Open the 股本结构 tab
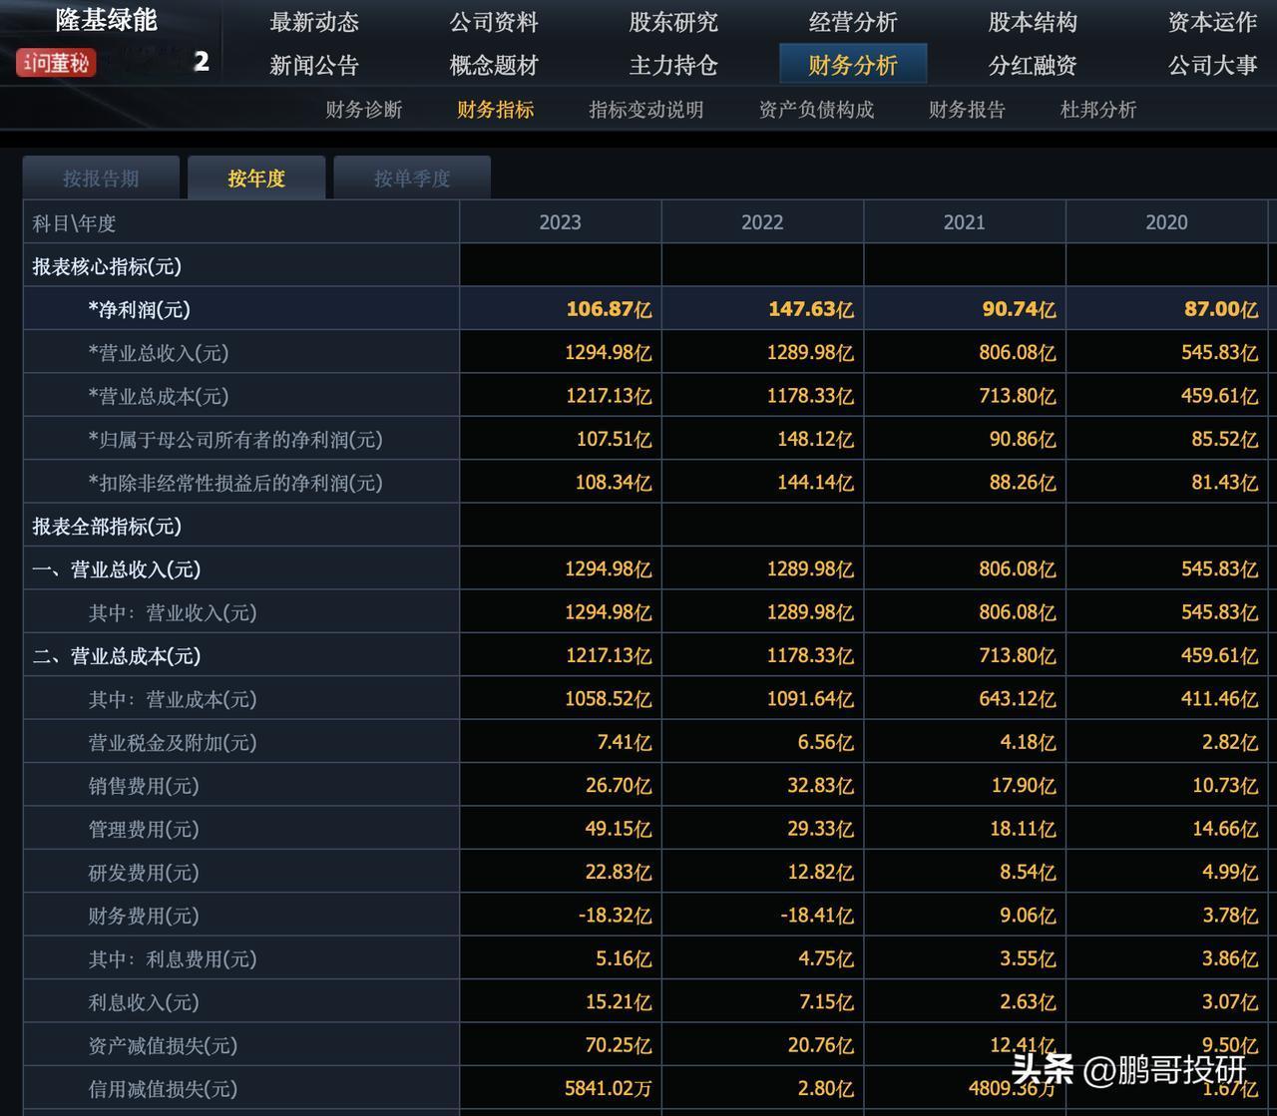Viewport: 1277px width, 1116px height. 1033,22
